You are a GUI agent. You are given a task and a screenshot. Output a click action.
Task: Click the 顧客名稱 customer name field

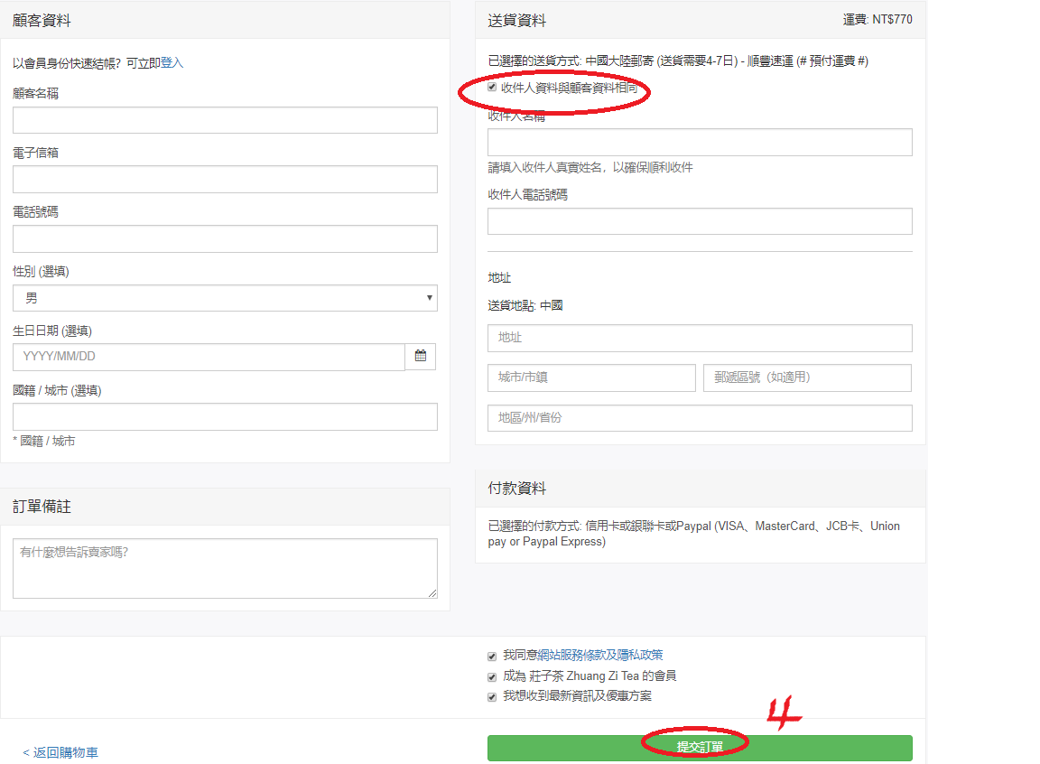(x=225, y=120)
